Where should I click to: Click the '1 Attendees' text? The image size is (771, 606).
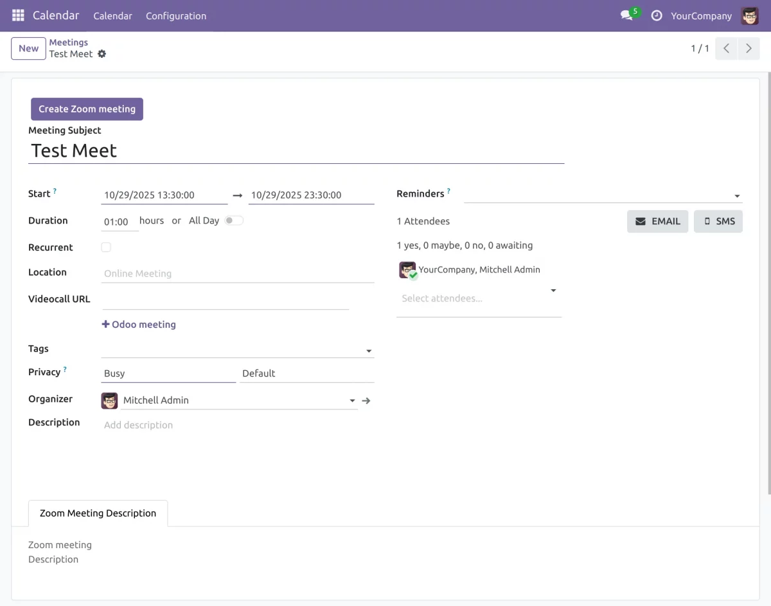pos(423,221)
